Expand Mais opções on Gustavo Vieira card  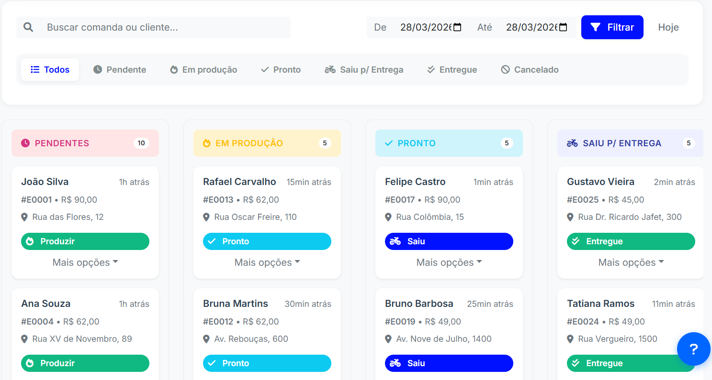pyautogui.click(x=631, y=262)
